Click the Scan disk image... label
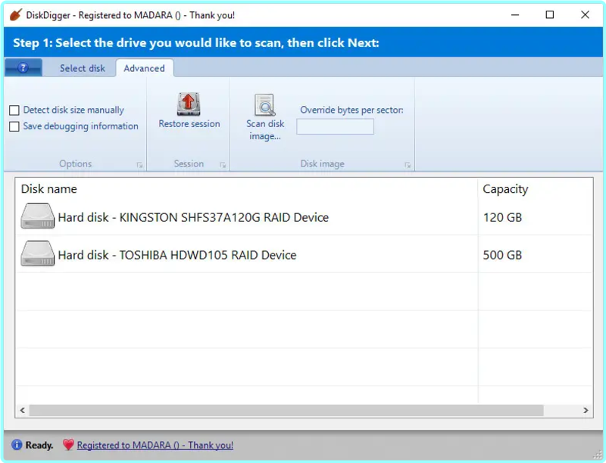The image size is (606, 463). [x=265, y=130]
